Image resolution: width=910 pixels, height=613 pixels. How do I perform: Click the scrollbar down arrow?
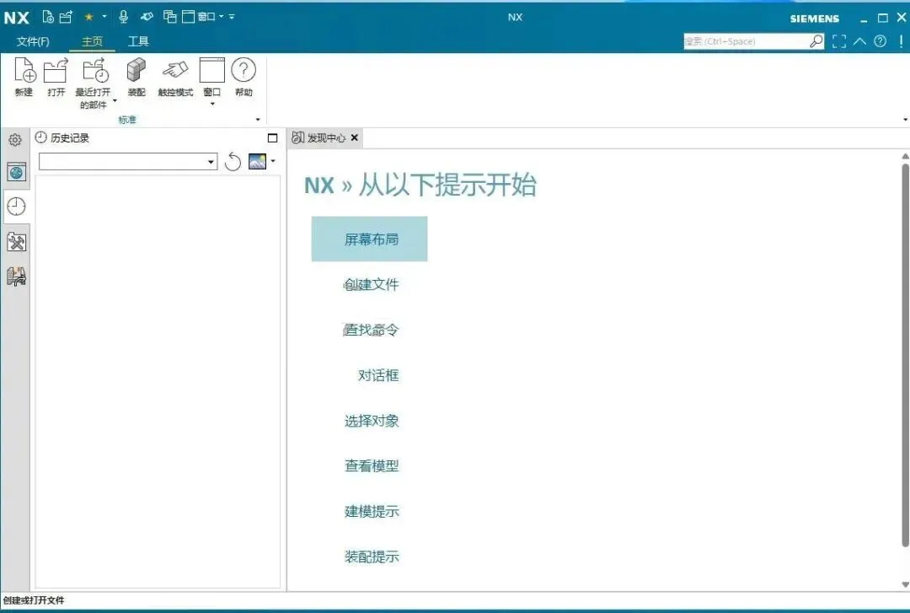tap(905, 584)
